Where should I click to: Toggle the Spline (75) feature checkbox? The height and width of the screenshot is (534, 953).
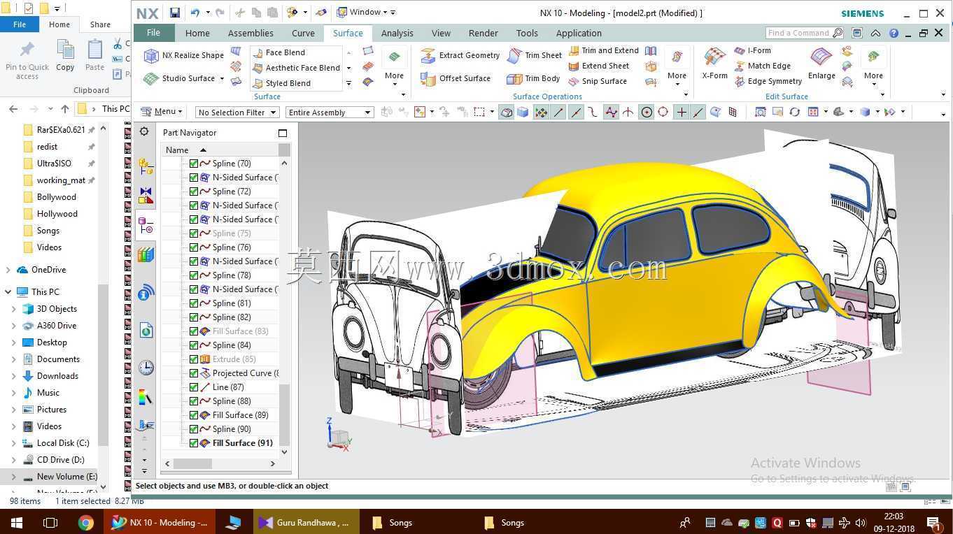tap(194, 233)
